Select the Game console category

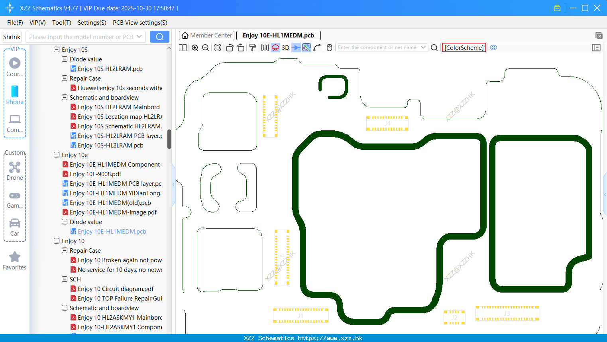click(x=15, y=199)
